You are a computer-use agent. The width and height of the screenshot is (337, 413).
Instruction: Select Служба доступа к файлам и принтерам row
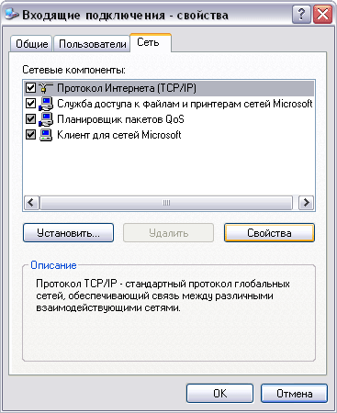click(x=169, y=104)
